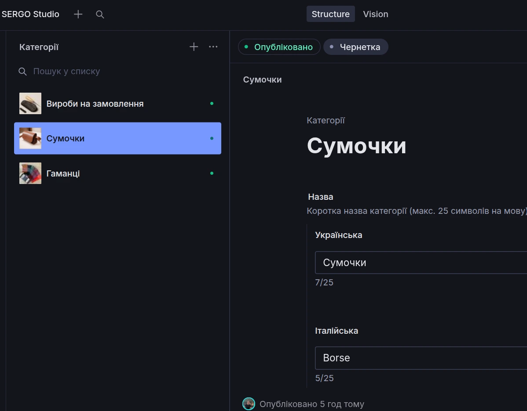Click the Італійська language label

pos(337,331)
